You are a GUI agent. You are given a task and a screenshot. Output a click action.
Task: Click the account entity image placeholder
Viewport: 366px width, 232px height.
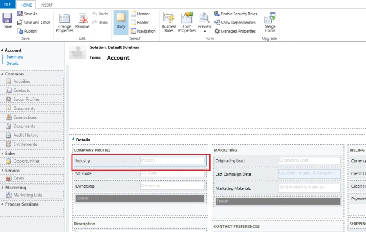coord(77,51)
